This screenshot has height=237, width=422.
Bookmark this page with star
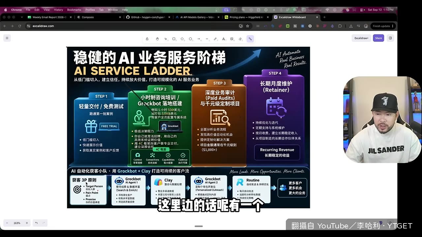pyautogui.click(x=248, y=26)
